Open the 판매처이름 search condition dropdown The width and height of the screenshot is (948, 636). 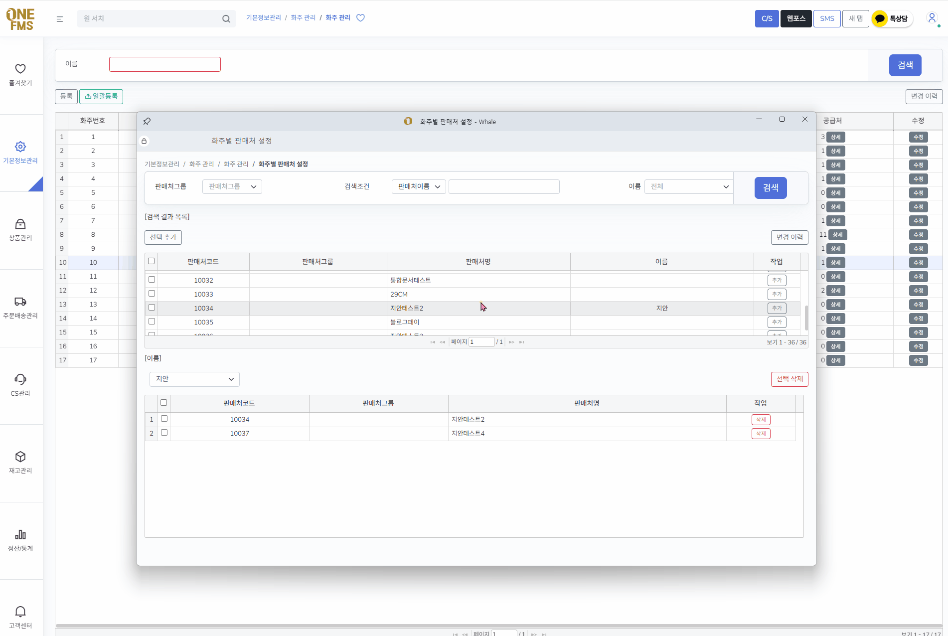419,186
